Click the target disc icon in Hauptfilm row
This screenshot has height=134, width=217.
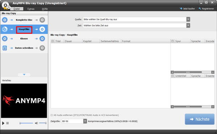point(42,29)
